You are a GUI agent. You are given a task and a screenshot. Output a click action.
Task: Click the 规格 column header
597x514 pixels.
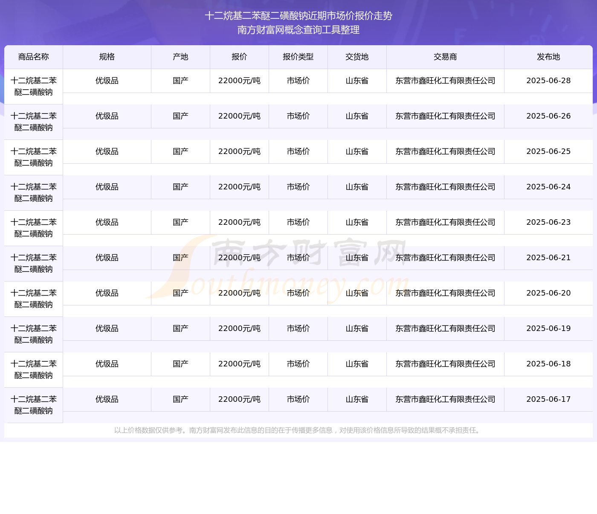click(107, 57)
